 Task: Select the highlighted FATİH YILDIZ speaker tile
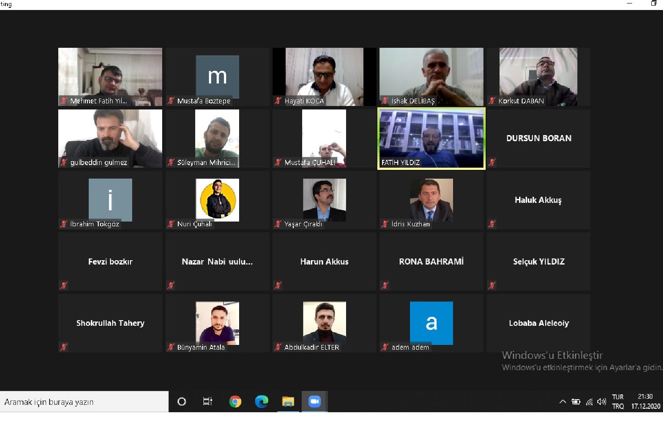coord(431,139)
